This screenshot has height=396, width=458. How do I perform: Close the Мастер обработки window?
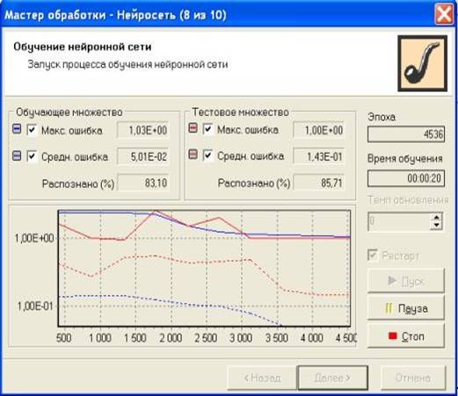pyautogui.click(x=444, y=14)
